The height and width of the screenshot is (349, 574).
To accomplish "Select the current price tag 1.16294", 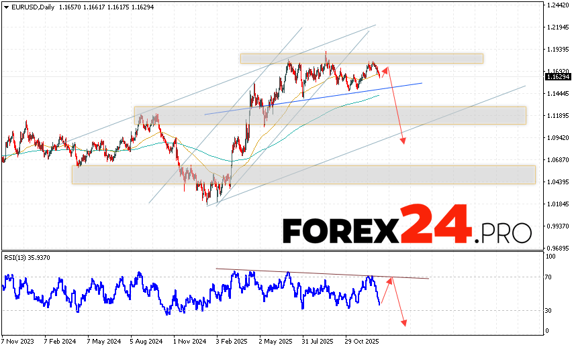I will click(559, 78).
